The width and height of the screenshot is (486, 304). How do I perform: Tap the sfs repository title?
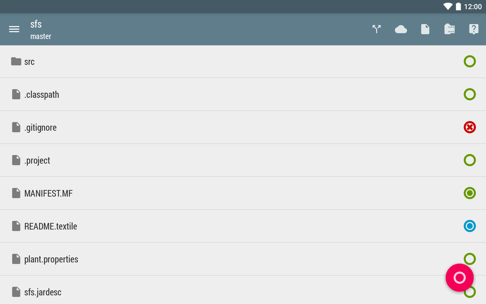click(x=36, y=24)
